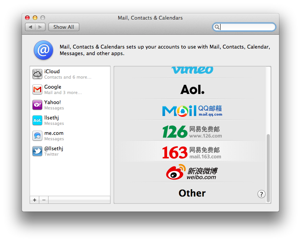Remove account with the minus button
Screen dimensions: 301x242
[44, 200]
